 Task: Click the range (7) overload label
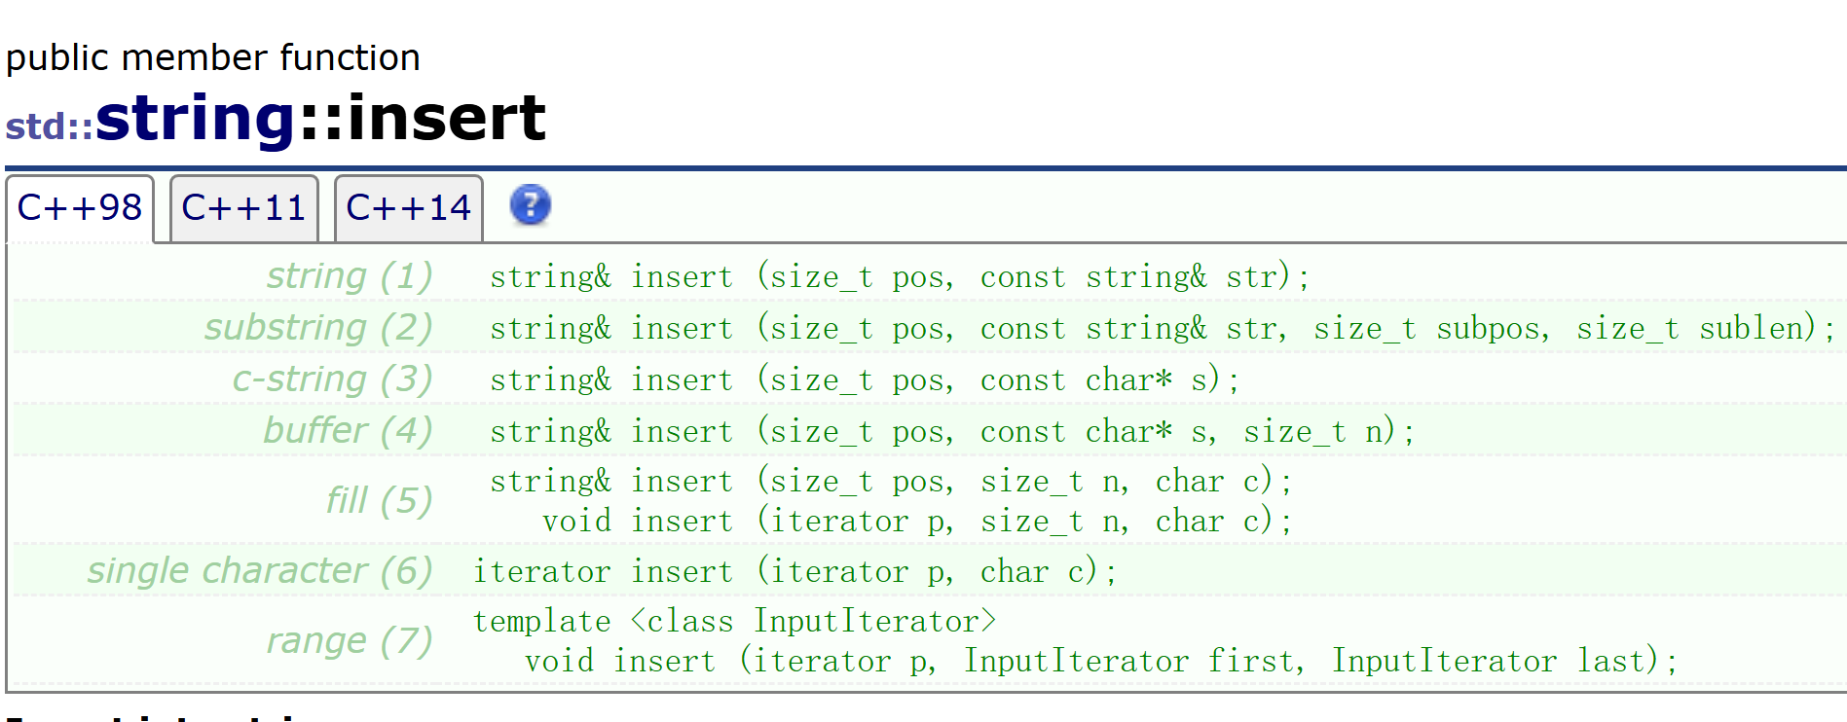(x=350, y=641)
